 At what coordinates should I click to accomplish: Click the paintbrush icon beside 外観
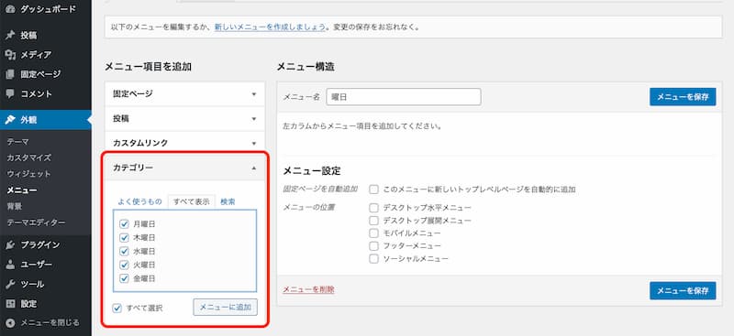[10, 120]
